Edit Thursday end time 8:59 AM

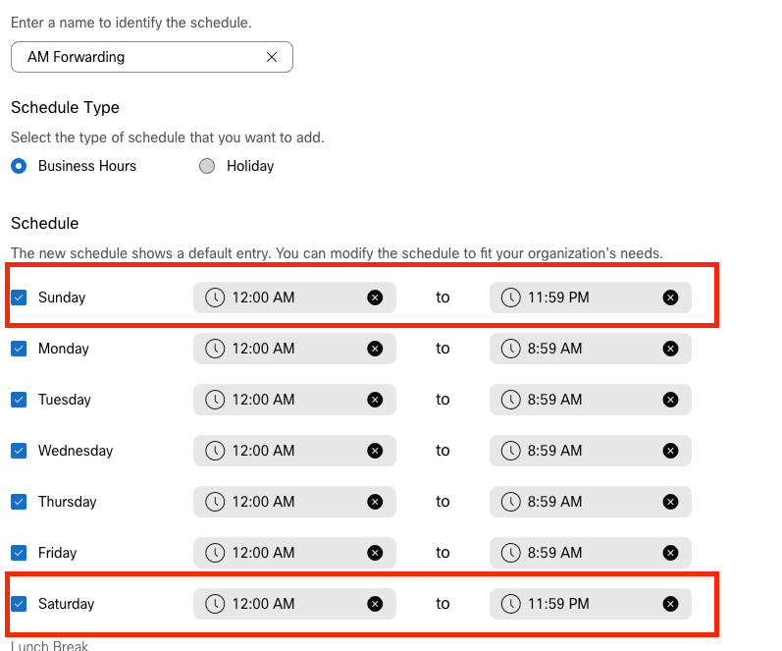coord(591,502)
